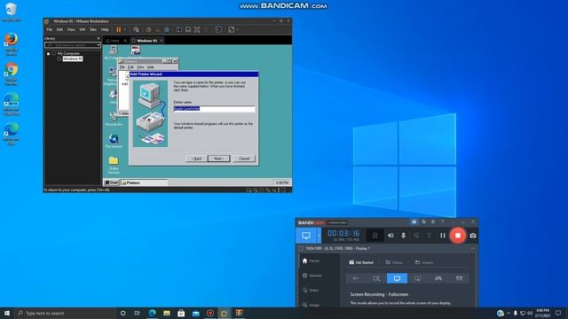Click VMware take snapshot toolbar icon
This screenshot has height=319, width=568.
click(148, 29)
